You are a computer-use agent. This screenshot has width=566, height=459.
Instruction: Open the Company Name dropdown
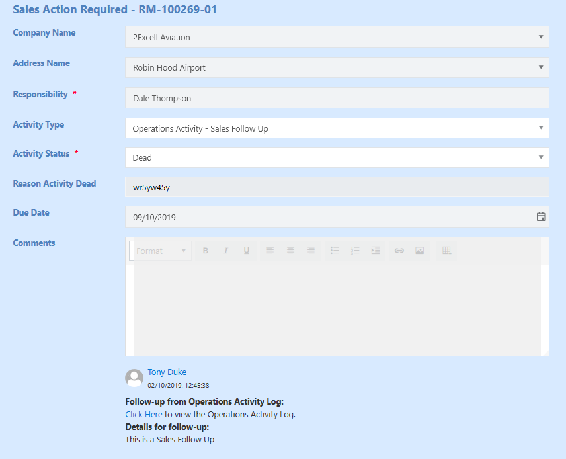point(541,37)
